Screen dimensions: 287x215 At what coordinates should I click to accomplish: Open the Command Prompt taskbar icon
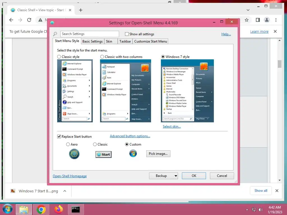[76, 209]
